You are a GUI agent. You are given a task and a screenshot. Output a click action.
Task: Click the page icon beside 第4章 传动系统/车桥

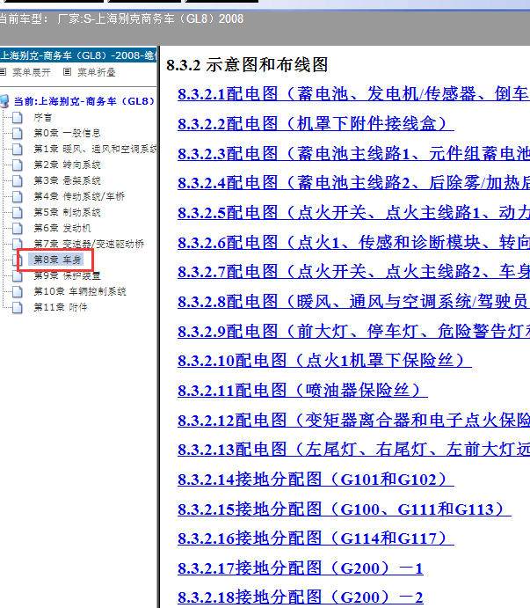18,196
